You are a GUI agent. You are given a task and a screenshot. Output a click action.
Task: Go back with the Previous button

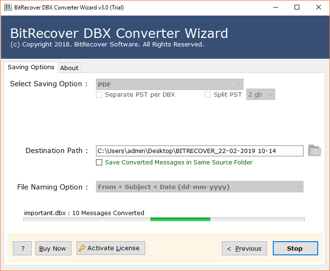click(244, 248)
